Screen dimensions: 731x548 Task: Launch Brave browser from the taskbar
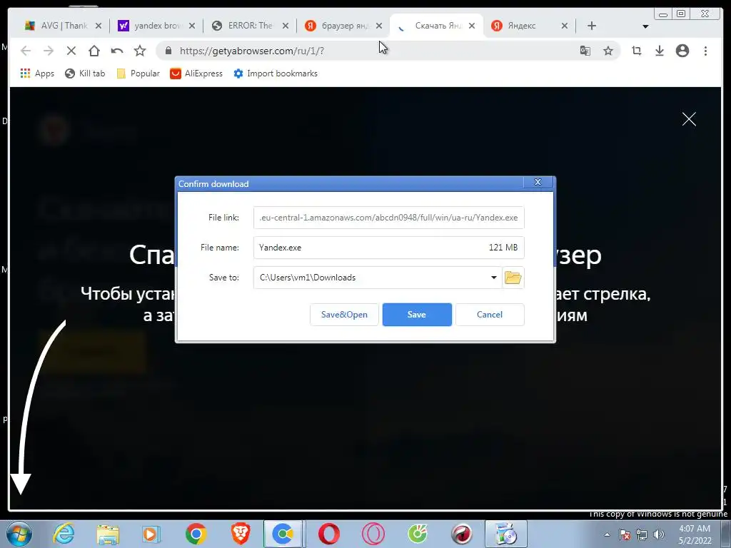pos(241,534)
